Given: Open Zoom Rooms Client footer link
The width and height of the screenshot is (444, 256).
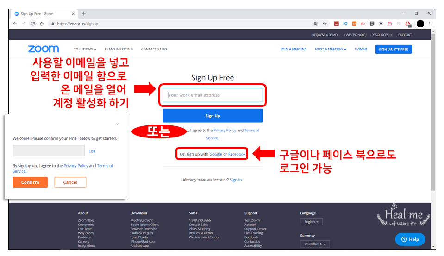Looking at the screenshot, I should coord(145,225).
